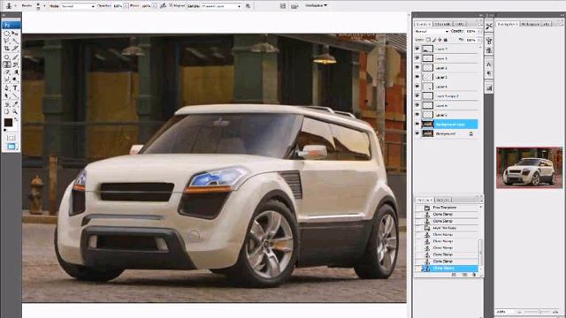Toggle visibility of Layer 5 copy 2

tap(417, 95)
